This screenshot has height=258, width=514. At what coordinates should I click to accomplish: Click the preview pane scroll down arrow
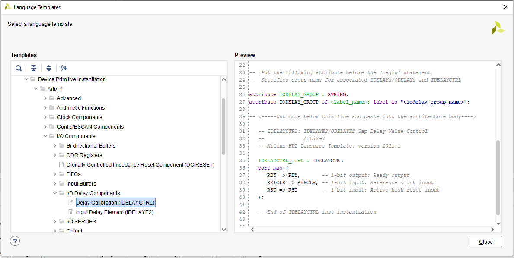498,223
